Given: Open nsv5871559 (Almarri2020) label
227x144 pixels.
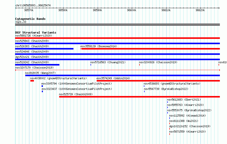Looking at the screenshot, I should click(187, 132).
